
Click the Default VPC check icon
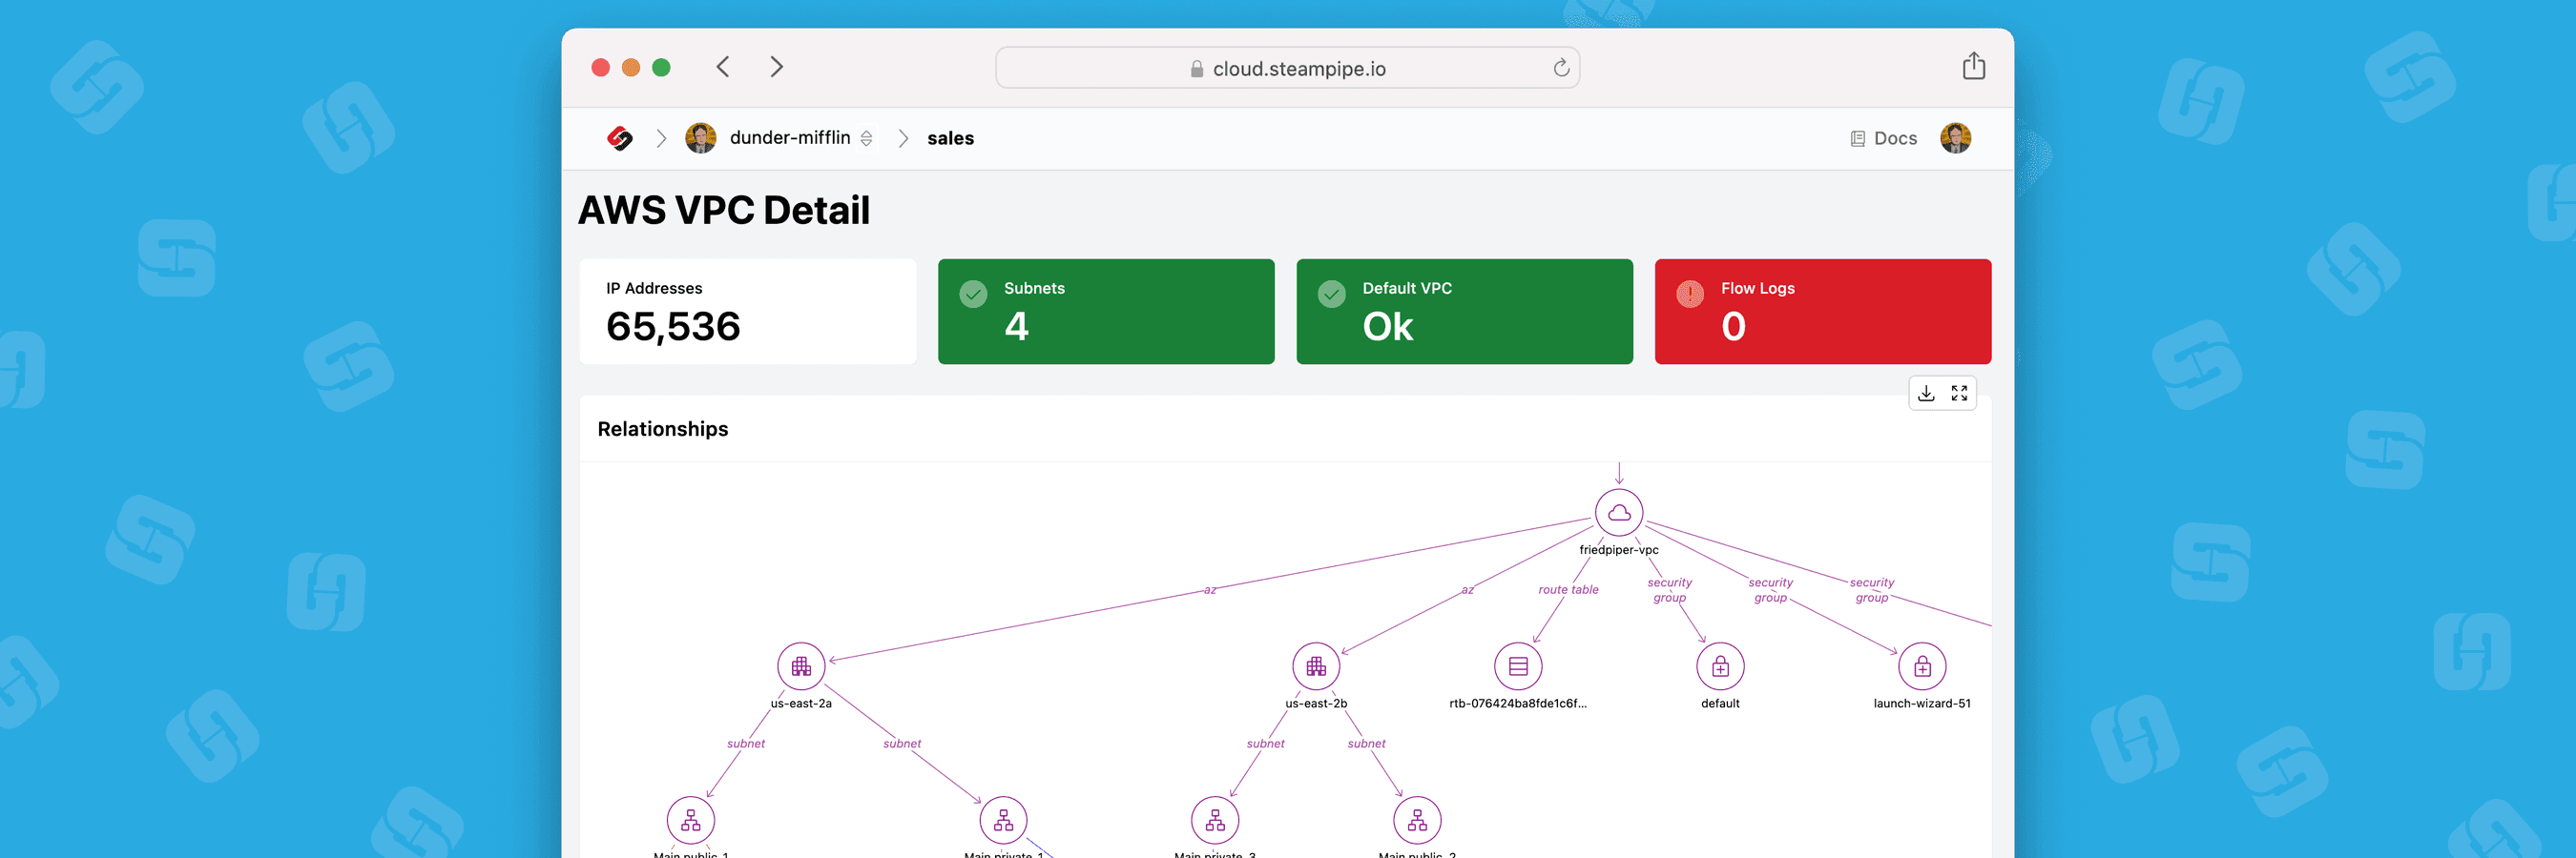click(x=1331, y=294)
